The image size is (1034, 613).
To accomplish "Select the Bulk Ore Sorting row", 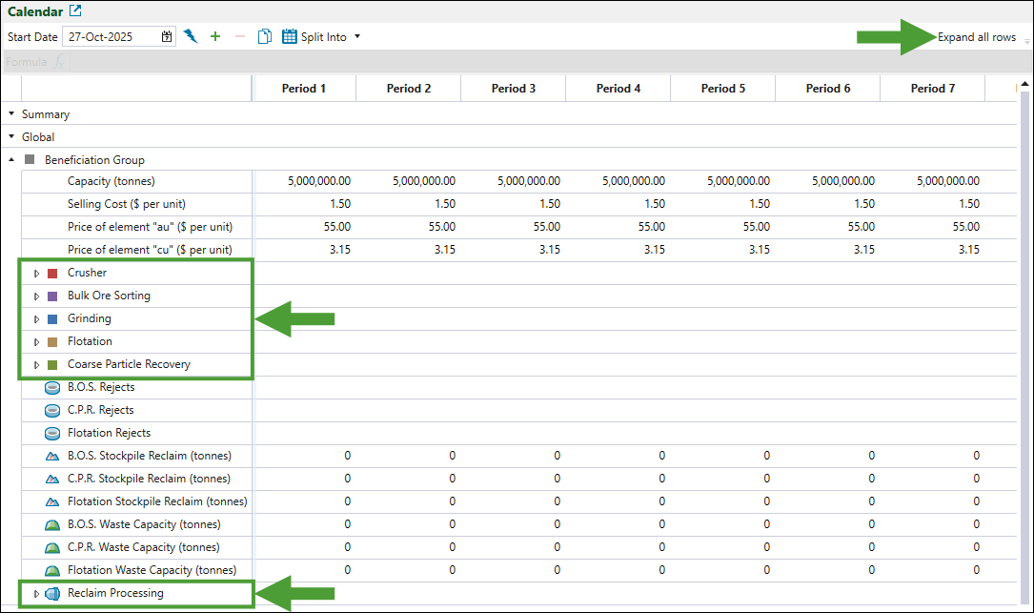I will click(109, 296).
